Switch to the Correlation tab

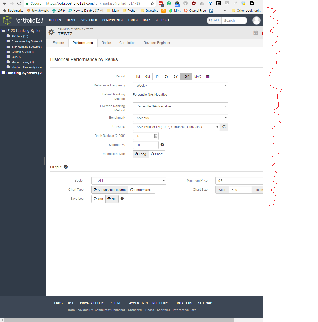[127, 43]
